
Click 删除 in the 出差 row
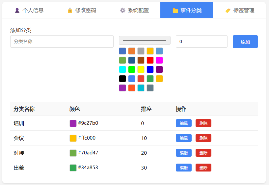(203, 168)
